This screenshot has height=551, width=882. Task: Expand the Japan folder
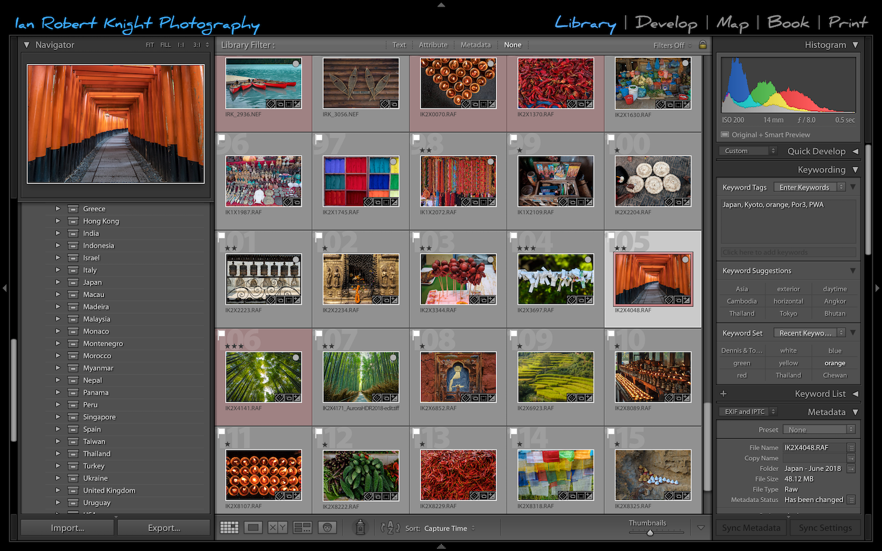tap(58, 282)
